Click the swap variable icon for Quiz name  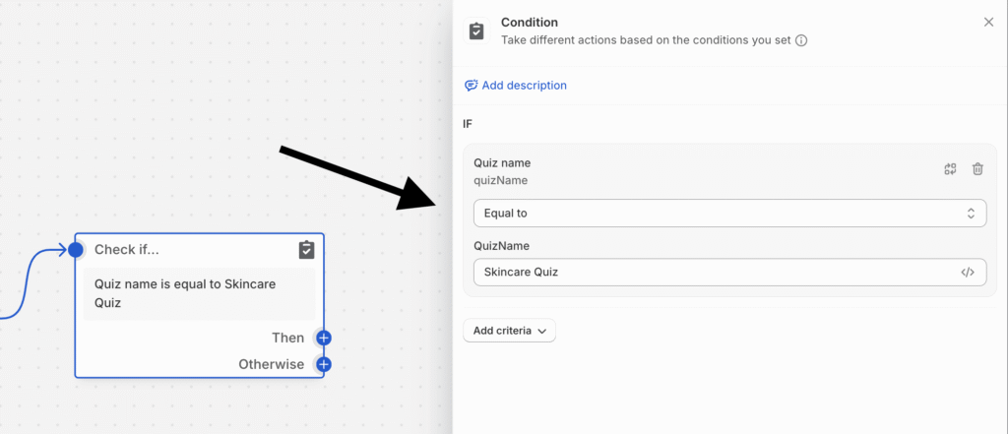(x=950, y=169)
